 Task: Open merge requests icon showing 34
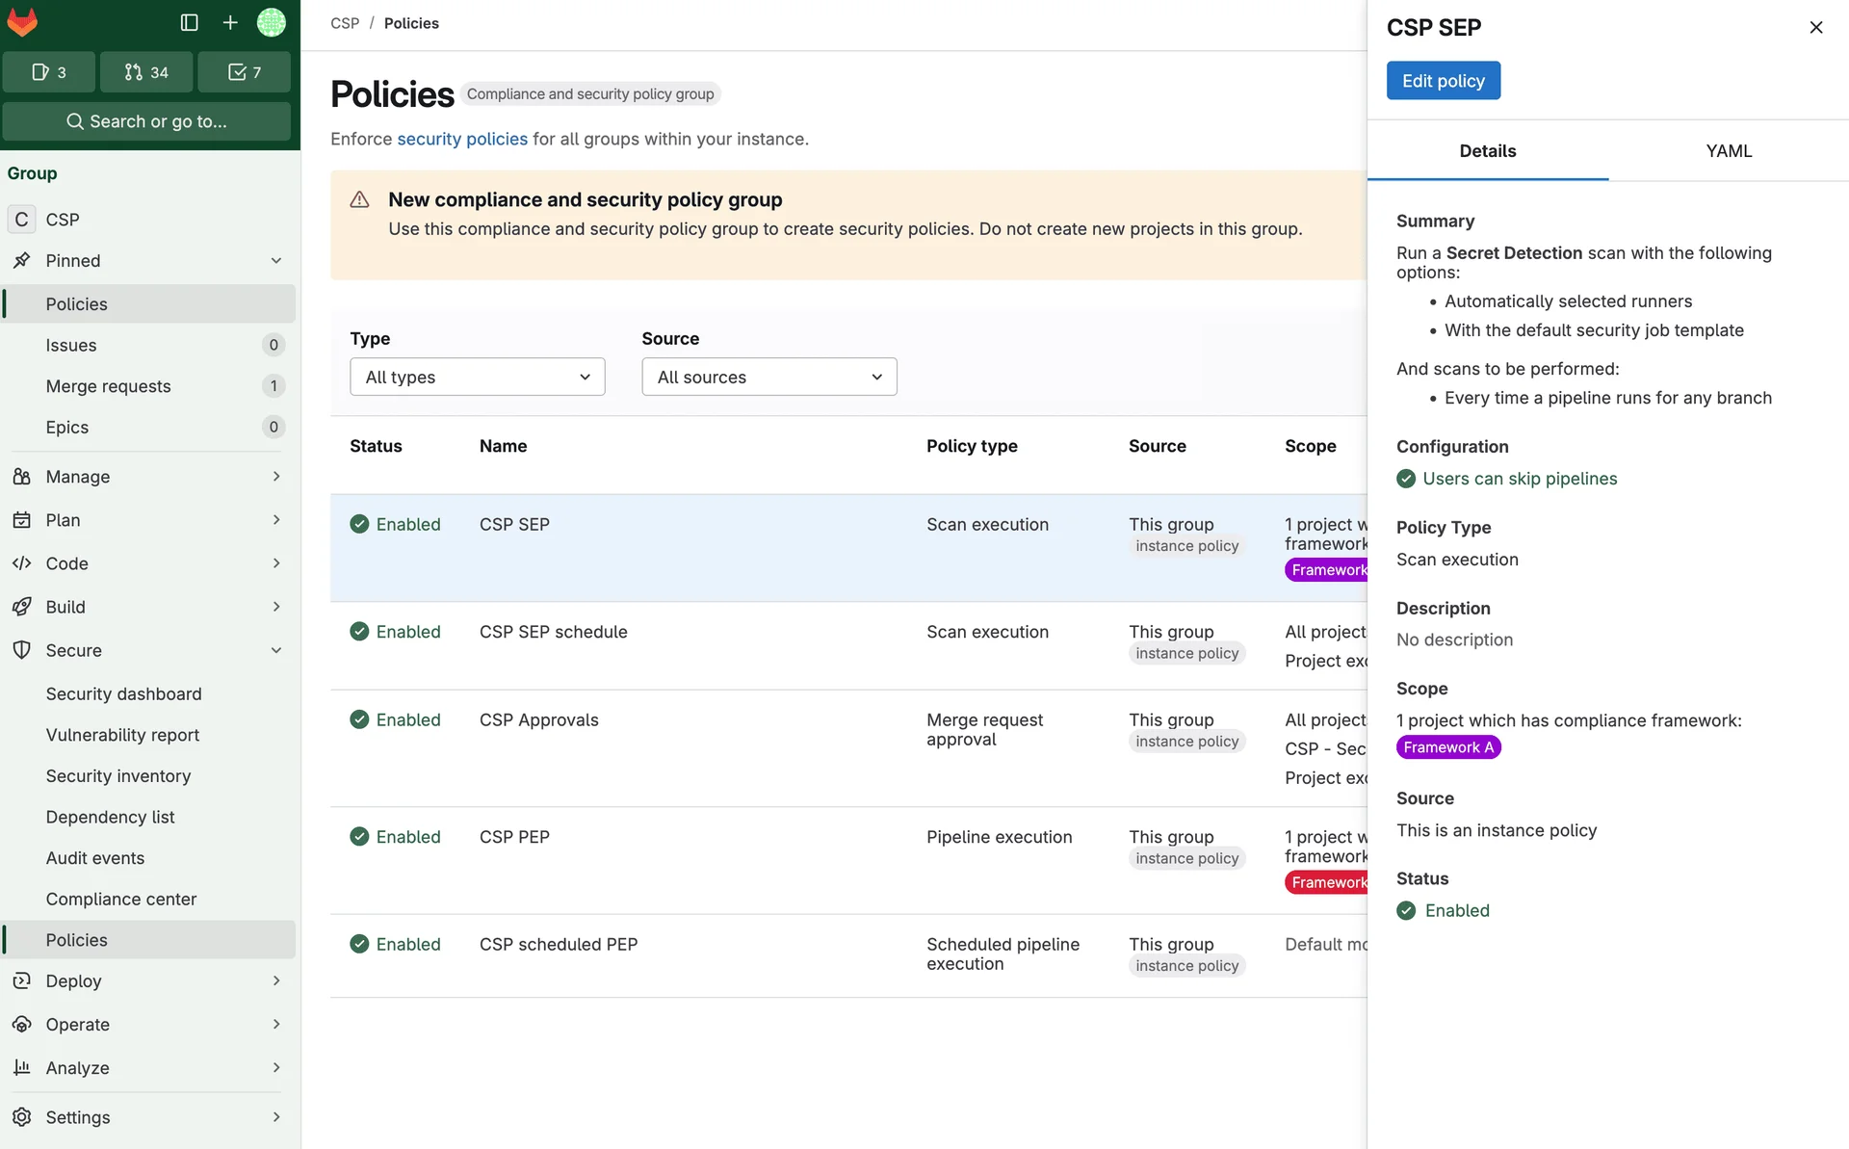[146, 71]
